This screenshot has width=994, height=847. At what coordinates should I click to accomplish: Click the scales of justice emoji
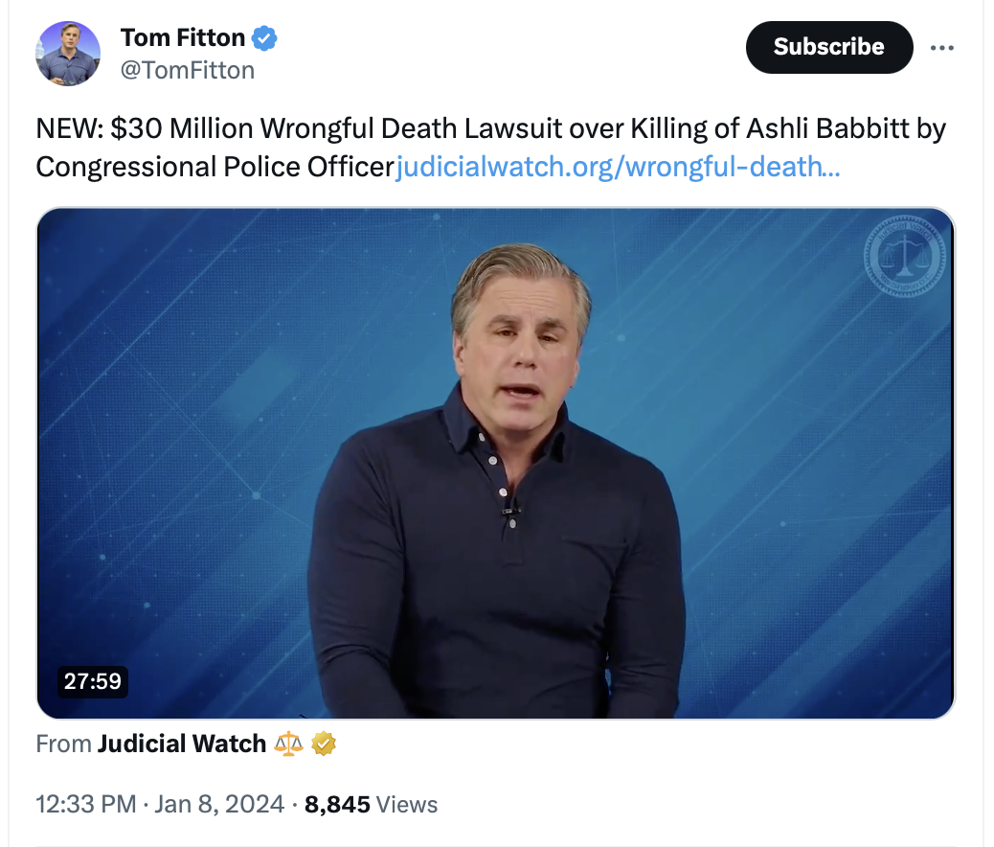pyautogui.click(x=288, y=744)
